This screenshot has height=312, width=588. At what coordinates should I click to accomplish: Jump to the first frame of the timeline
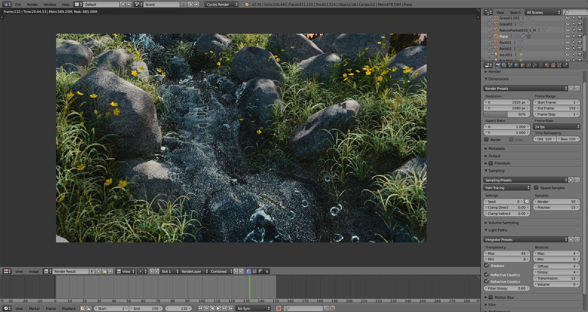200,308
